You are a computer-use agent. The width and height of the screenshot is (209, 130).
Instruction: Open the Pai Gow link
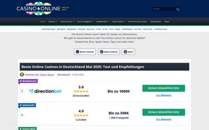click(138, 29)
